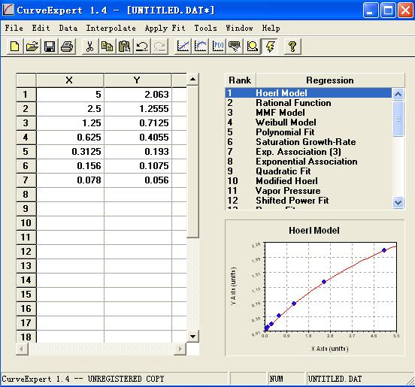Open the Edit menu
The height and width of the screenshot is (387, 415).
pyautogui.click(x=41, y=28)
